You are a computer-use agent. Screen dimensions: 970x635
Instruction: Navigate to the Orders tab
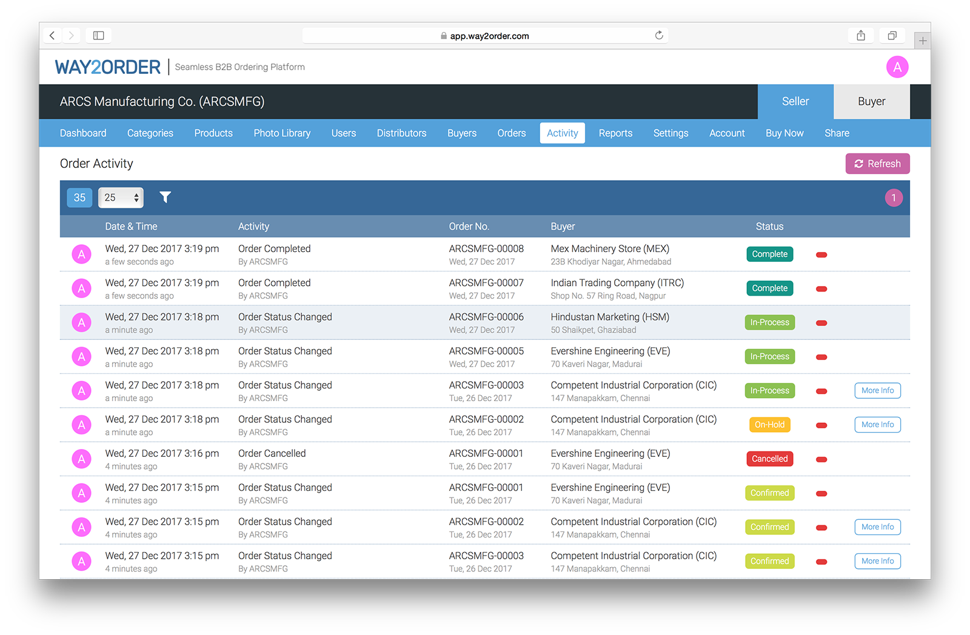click(512, 133)
